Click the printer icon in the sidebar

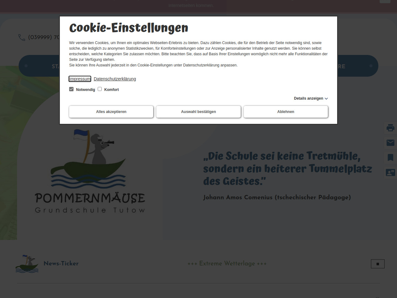[390, 128]
